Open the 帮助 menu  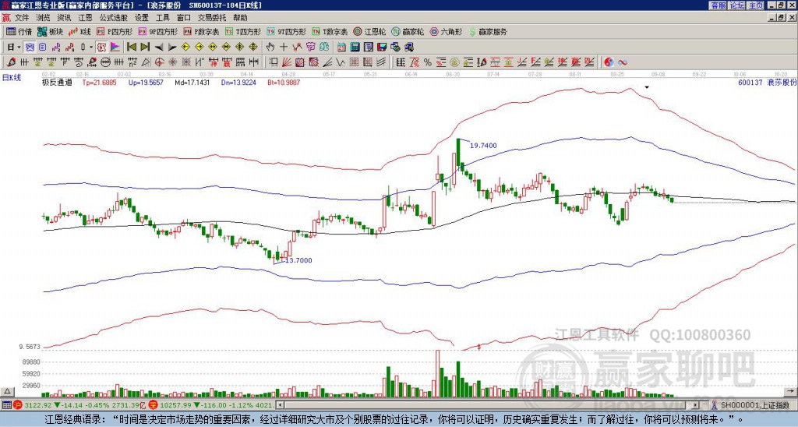240,18
